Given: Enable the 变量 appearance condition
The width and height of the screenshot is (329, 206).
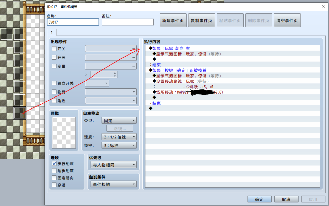Looking at the screenshot, I should click(x=54, y=66).
